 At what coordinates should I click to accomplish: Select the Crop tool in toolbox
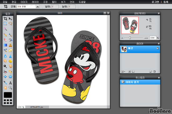[5, 19]
